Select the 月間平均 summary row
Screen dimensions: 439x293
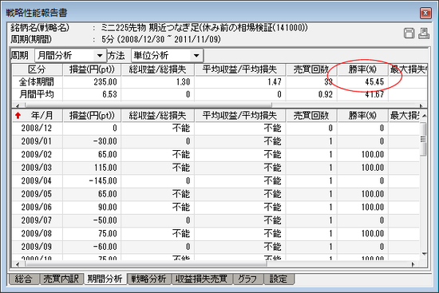click(x=219, y=94)
